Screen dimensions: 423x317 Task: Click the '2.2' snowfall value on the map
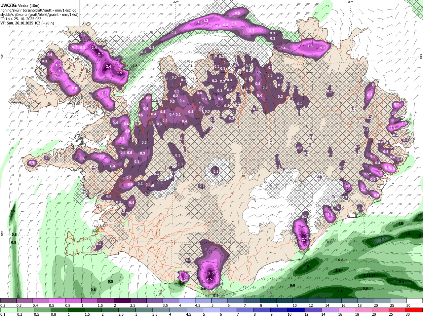(305, 240)
